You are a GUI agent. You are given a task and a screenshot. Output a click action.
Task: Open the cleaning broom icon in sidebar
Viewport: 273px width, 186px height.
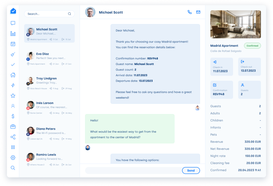13,54
